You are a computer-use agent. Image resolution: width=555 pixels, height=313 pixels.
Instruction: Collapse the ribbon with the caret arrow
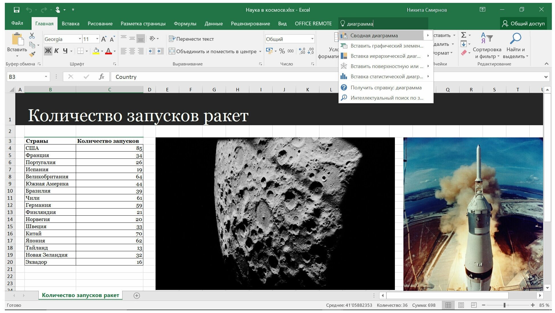(x=546, y=64)
